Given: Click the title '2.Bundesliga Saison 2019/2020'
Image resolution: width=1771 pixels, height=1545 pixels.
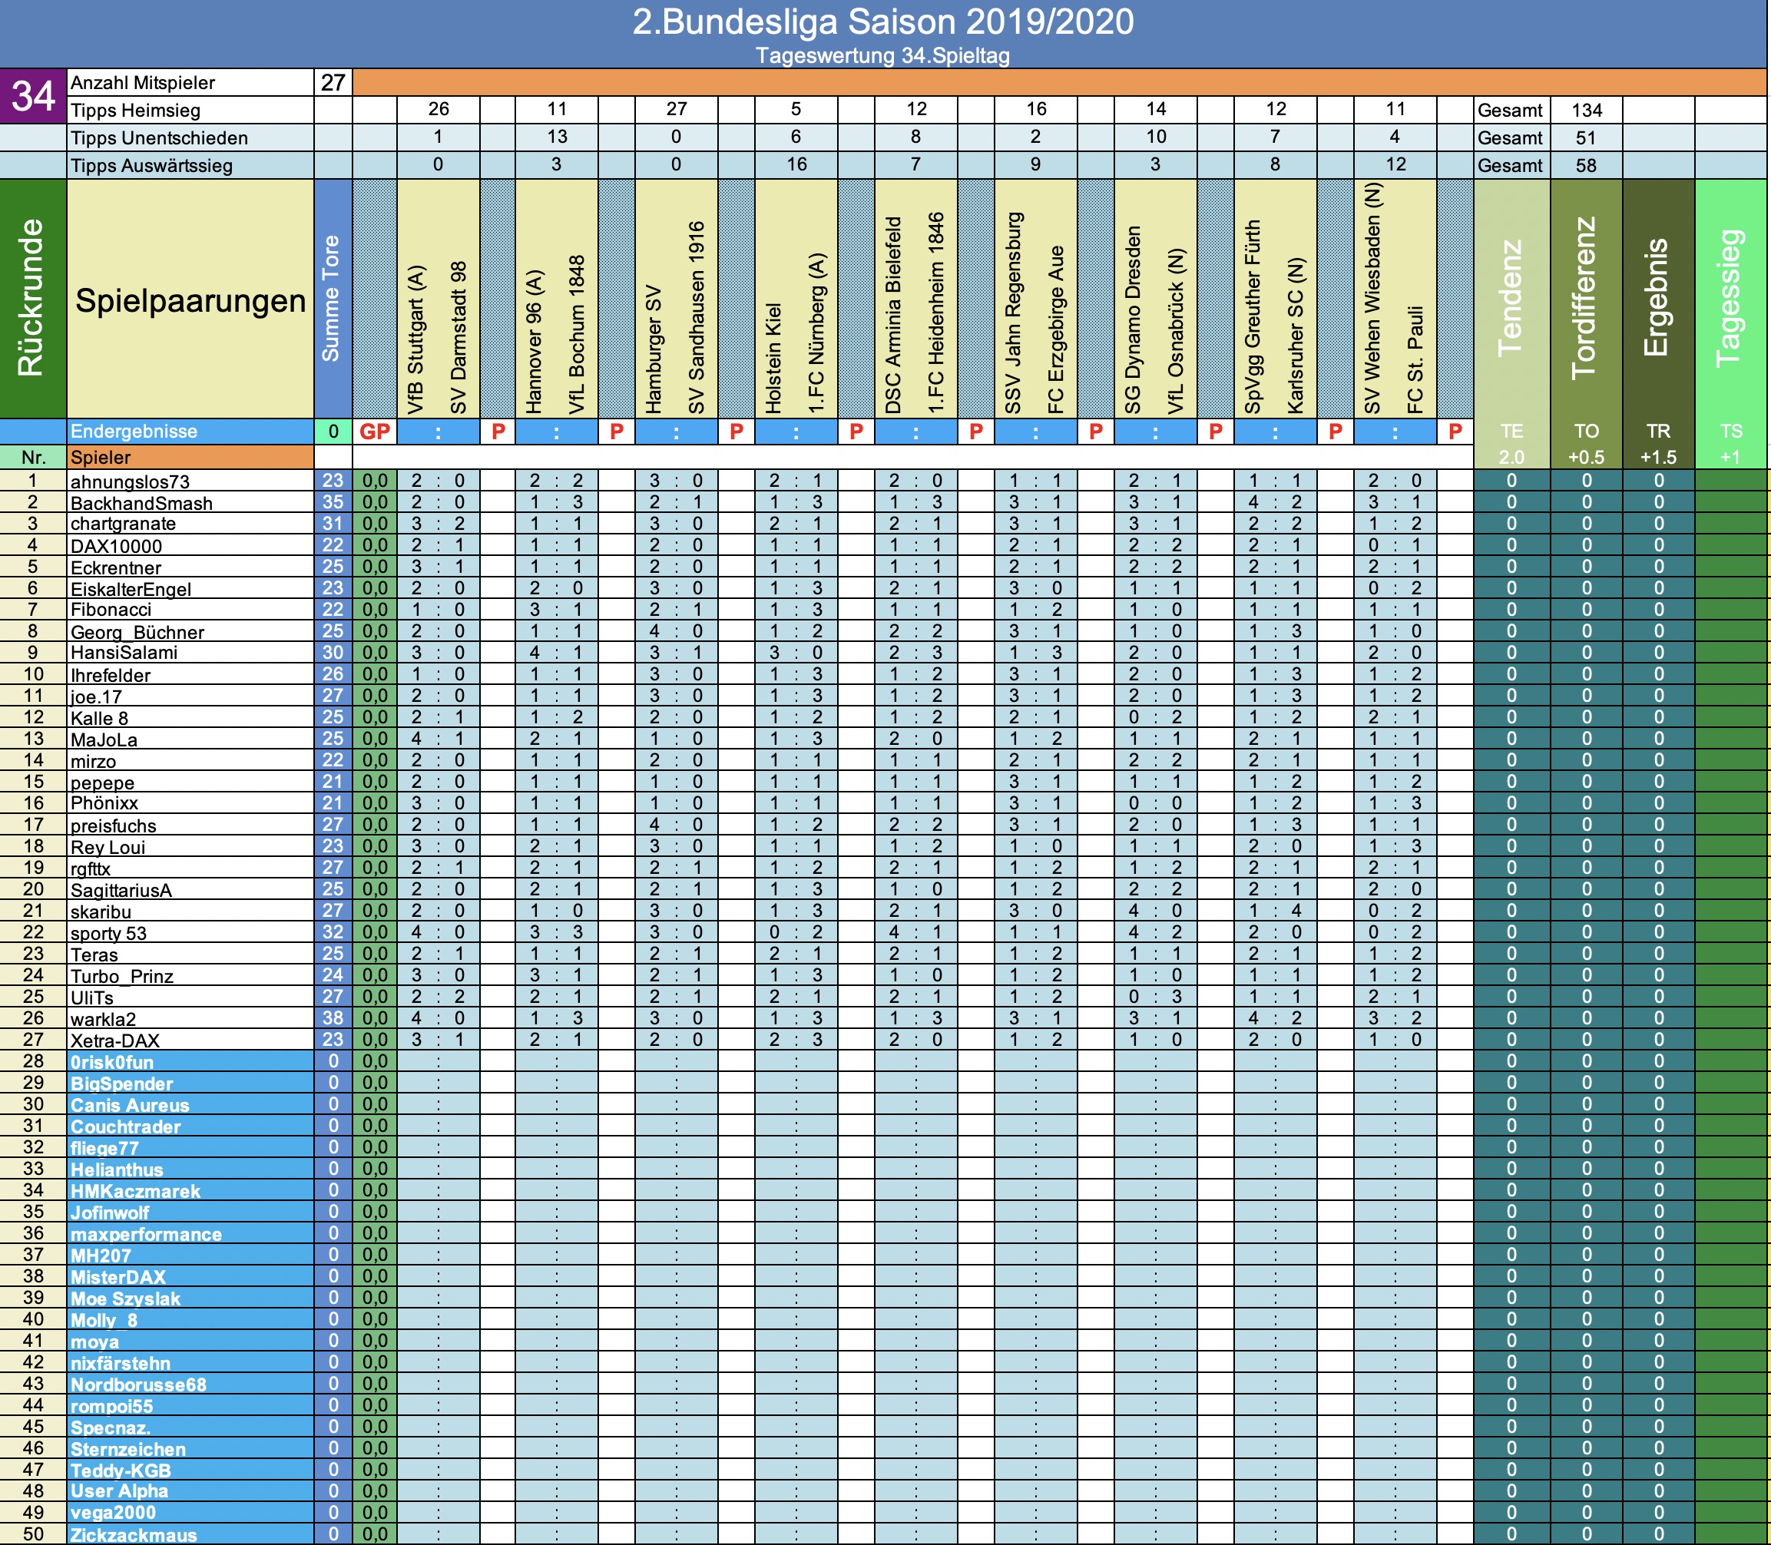Looking at the screenshot, I should [x=883, y=22].
